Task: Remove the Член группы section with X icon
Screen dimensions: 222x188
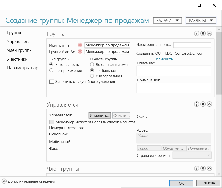Action: 203,168
